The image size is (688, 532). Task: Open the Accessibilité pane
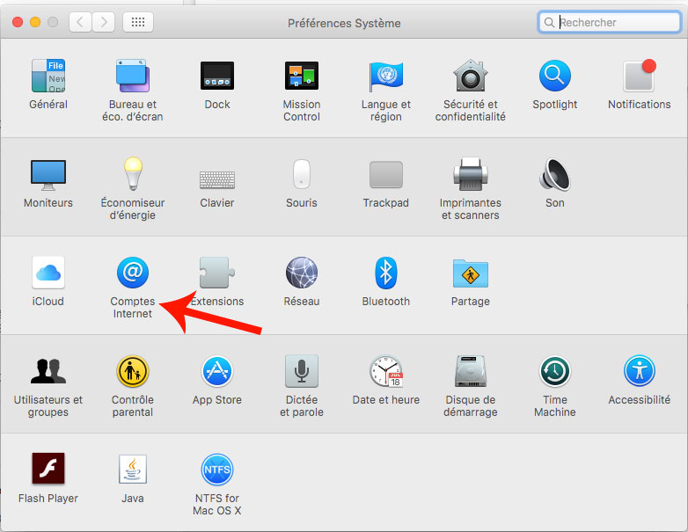pos(639,372)
